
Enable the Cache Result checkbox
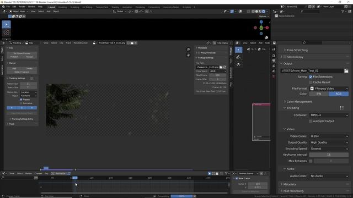311,82
